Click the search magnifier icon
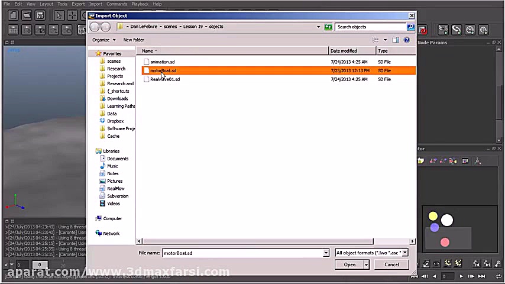 click(x=410, y=27)
